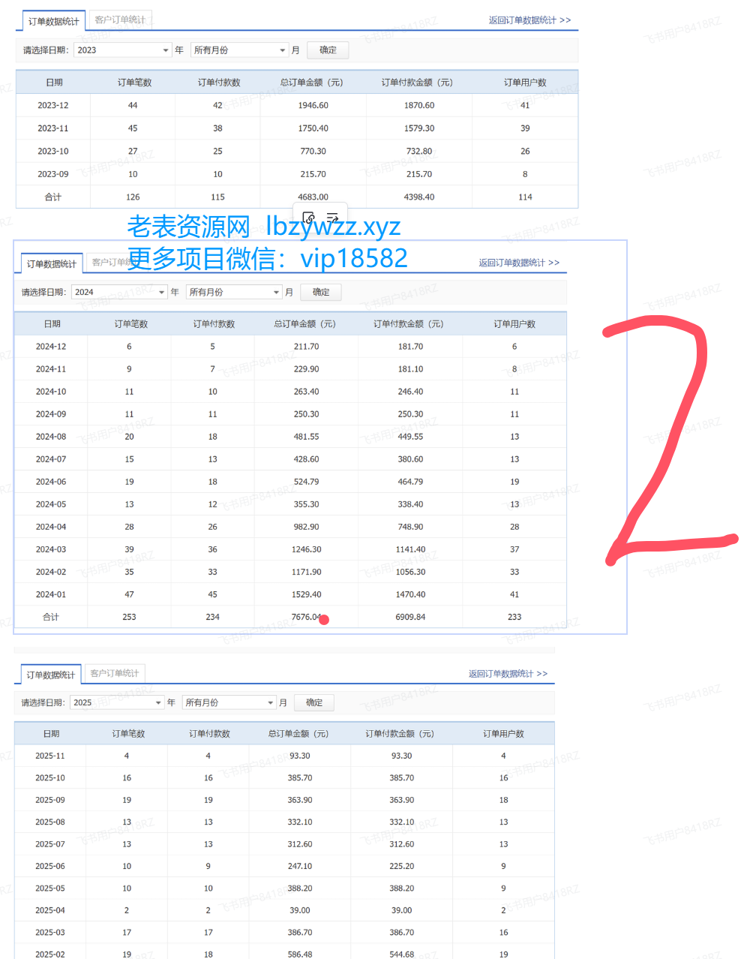Expand the 所有月份 month dropdown in 2023 panel
Viewport: 756px width, 959px height.
(x=238, y=50)
